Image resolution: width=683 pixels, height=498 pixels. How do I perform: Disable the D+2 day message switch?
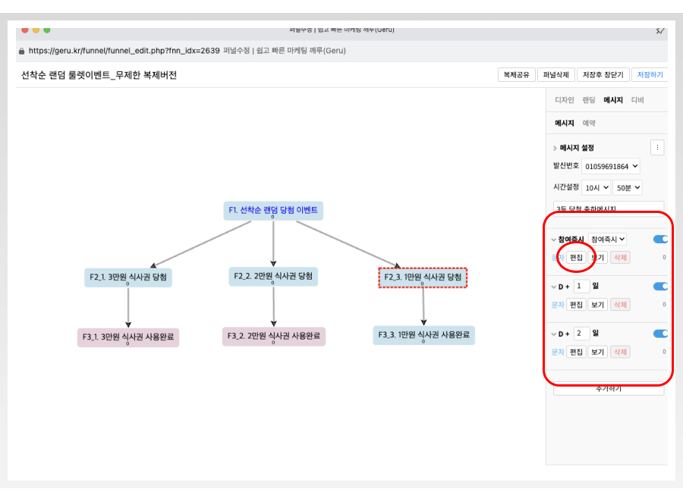pos(660,334)
